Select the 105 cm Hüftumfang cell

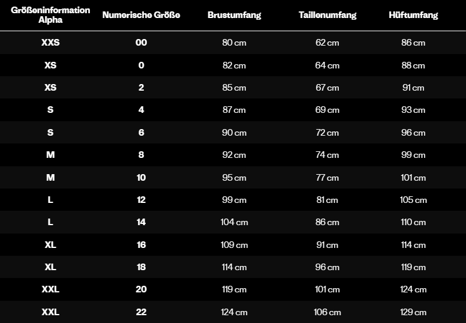[413, 200]
